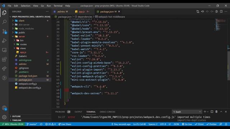This screenshot has width=230, height=129.
Task: Click the WSL: Ubuntu-20.04 remote indicator
Action: [x=13, y=124]
